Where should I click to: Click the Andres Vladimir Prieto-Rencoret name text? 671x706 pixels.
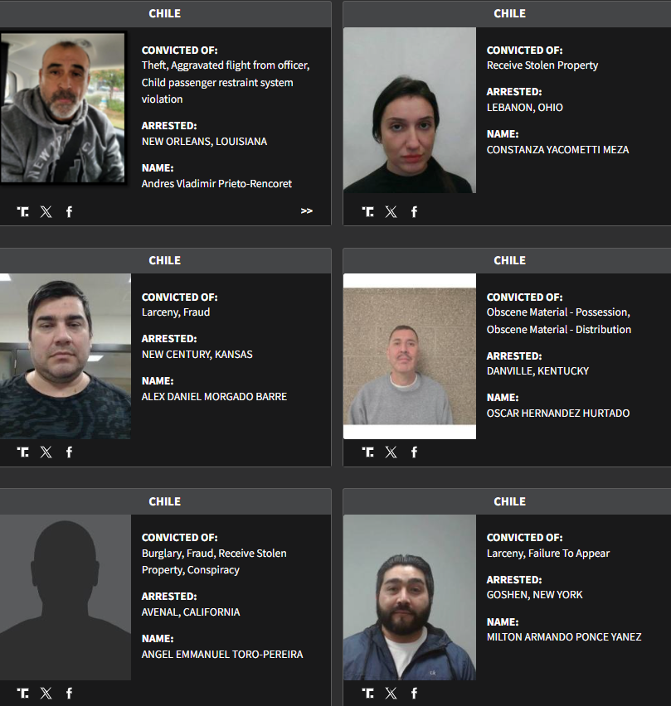(216, 184)
